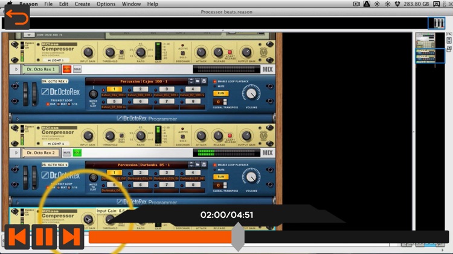Click the detach rack window icon below F6
This screenshot has height=254, width=453.
coord(449,49)
